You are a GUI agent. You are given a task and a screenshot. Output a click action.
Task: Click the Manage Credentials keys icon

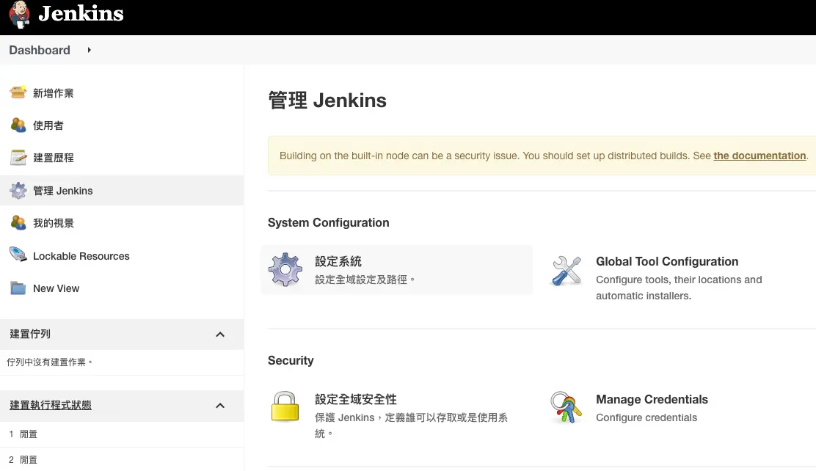coord(566,407)
